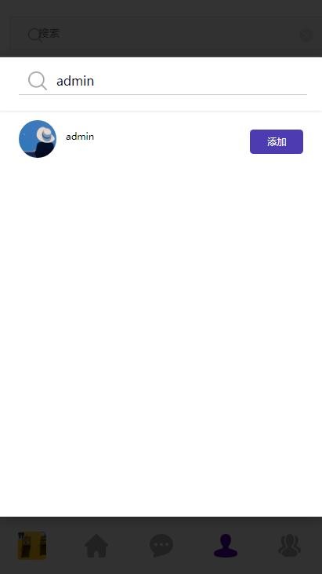The image size is (322, 574).
Task: Click the magnifier icon beside admin query
Action: 38,81
